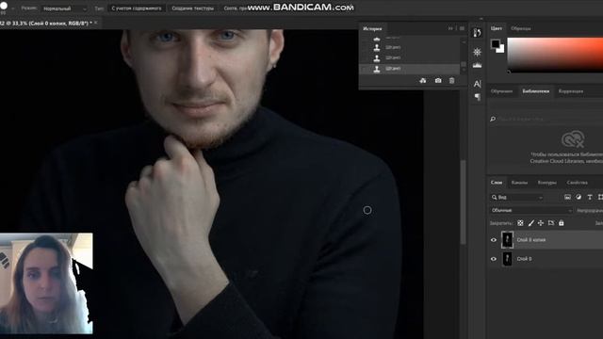Create new snapshot with camera icon

tap(438, 80)
